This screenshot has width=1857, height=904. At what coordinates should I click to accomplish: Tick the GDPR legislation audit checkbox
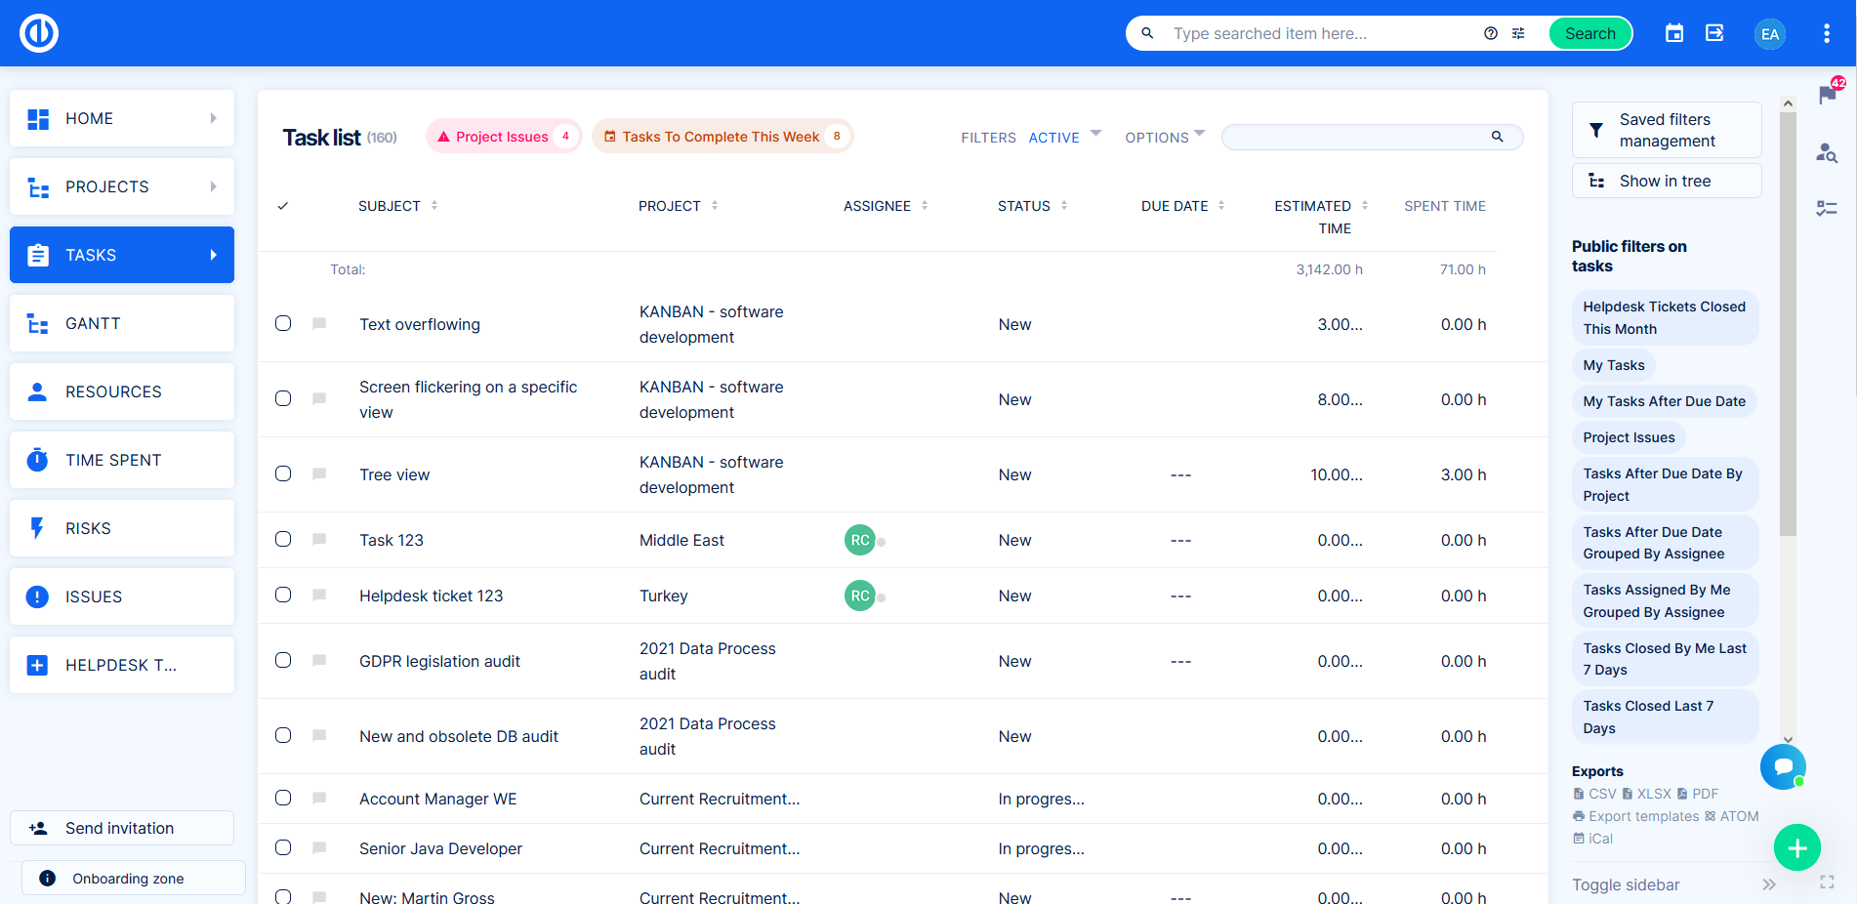[283, 660]
